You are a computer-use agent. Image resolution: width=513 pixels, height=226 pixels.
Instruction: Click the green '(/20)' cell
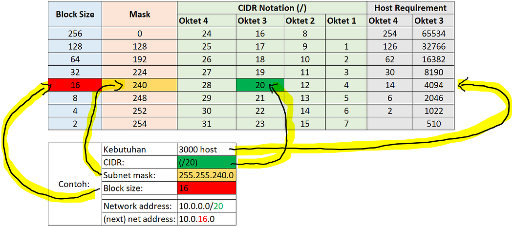[x=207, y=162]
